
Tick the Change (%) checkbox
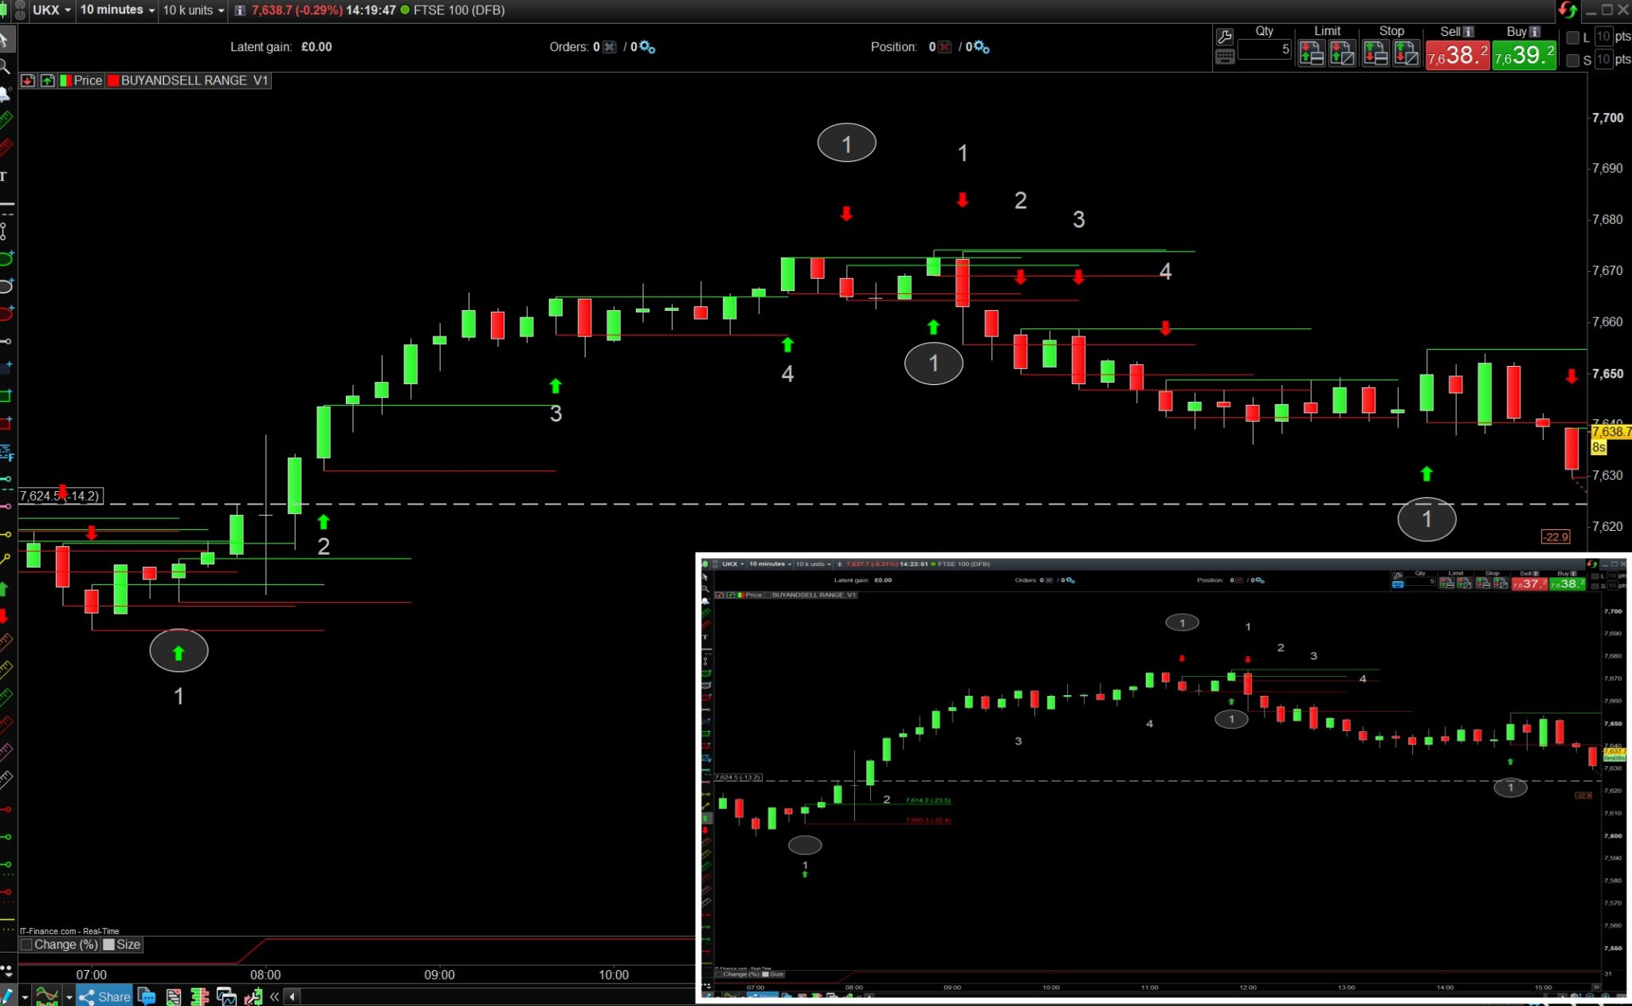[26, 945]
